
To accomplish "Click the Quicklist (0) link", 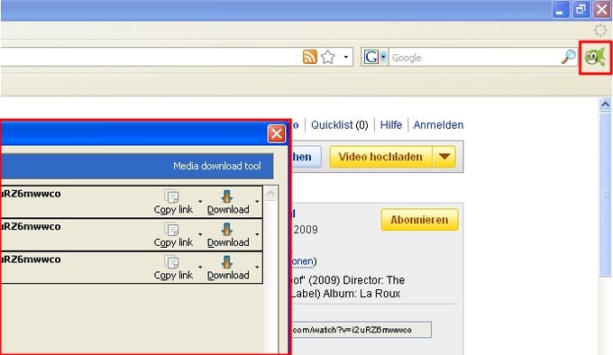I will click(x=339, y=125).
